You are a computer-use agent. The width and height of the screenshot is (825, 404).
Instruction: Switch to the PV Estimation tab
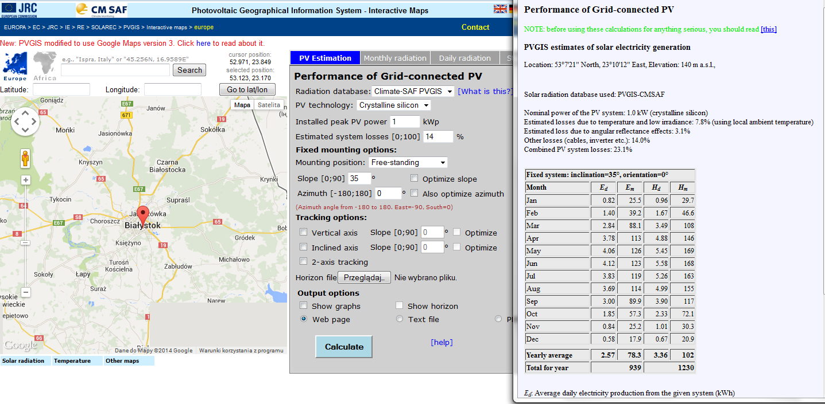325,58
